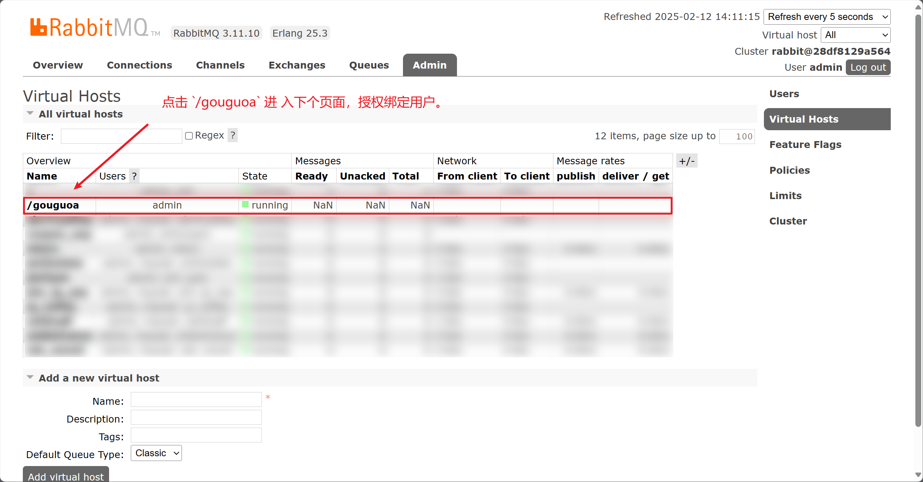Open Feature Flags in the sidebar
Viewport: 923px width, 482px height.
pos(805,145)
